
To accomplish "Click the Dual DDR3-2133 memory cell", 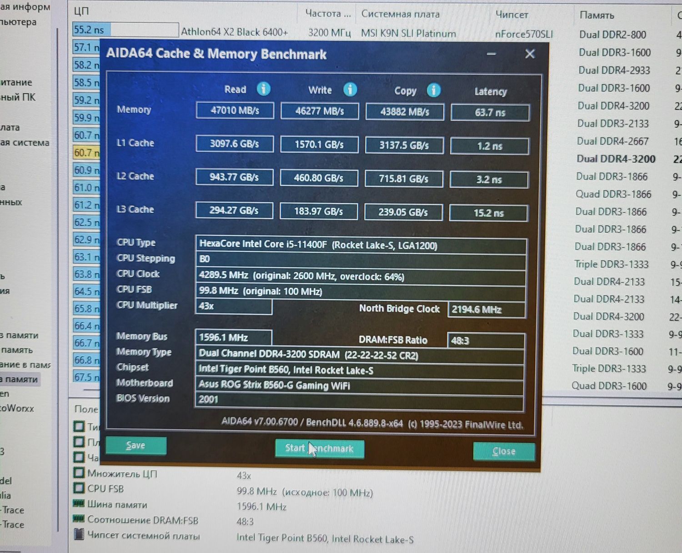I will [613, 123].
